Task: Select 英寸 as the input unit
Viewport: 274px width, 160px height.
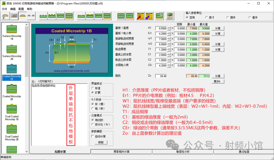Action: (x=207, y=18)
